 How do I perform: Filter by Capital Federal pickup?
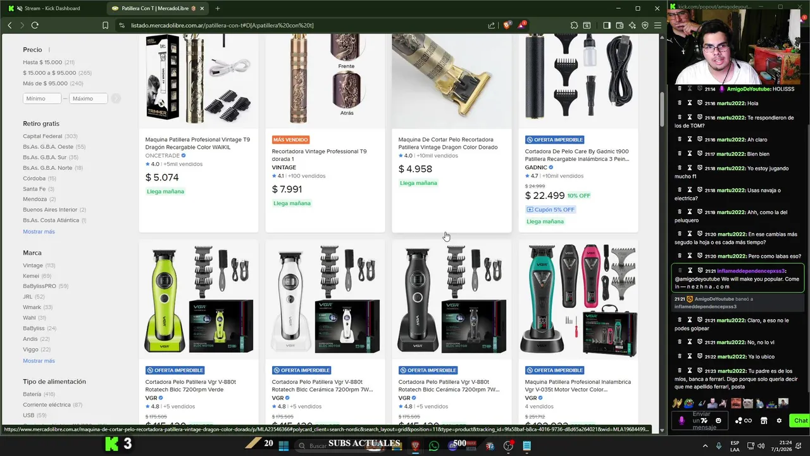pos(50,136)
